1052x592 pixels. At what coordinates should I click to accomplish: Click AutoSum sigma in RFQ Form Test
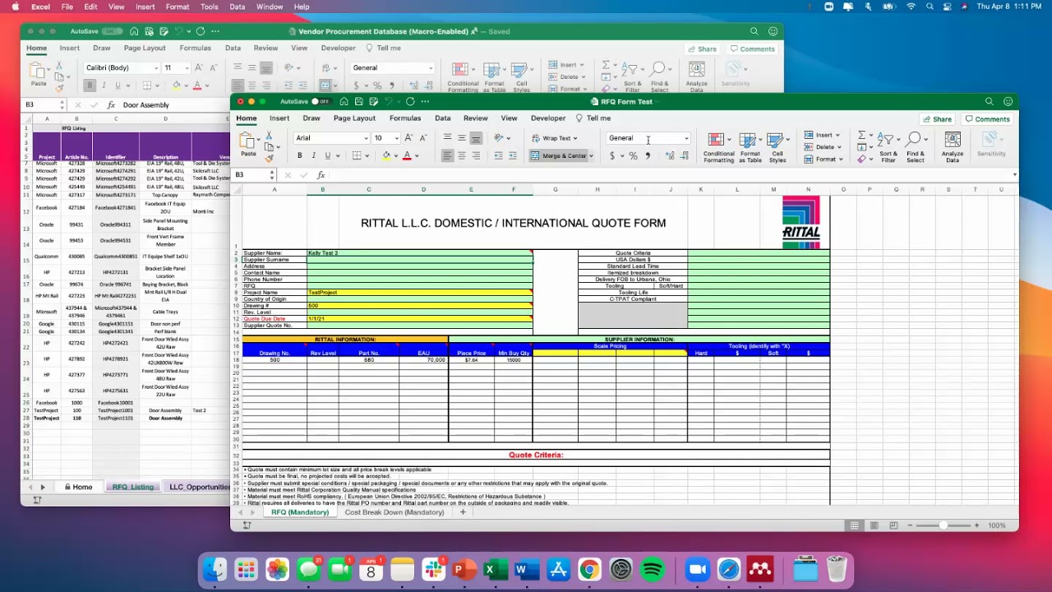[x=861, y=136]
